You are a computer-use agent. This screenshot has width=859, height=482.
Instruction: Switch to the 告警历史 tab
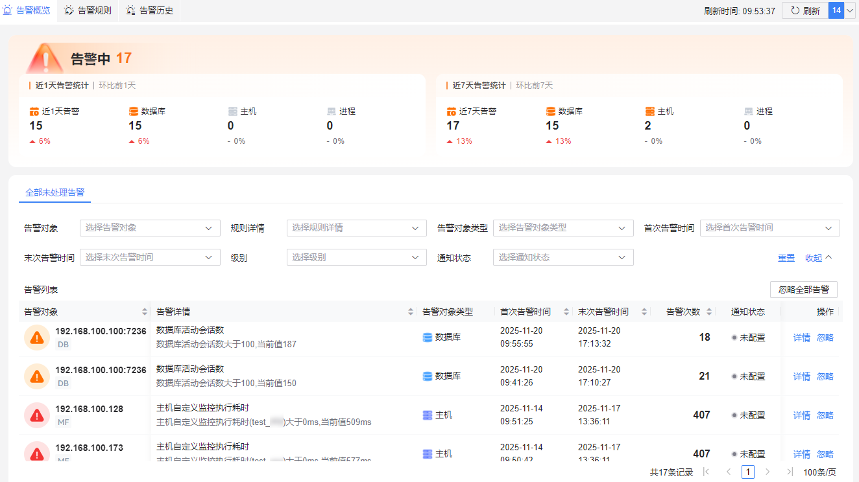(149, 10)
